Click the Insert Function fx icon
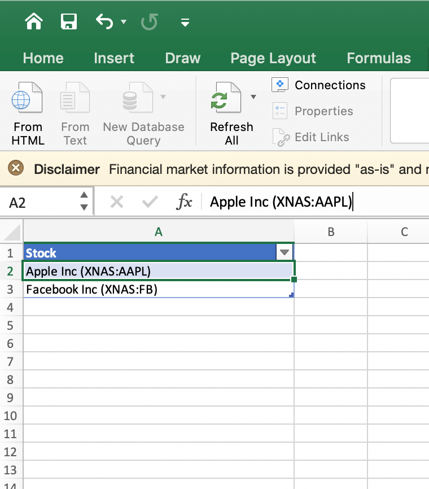The width and height of the screenshot is (429, 489). tap(184, 202)
